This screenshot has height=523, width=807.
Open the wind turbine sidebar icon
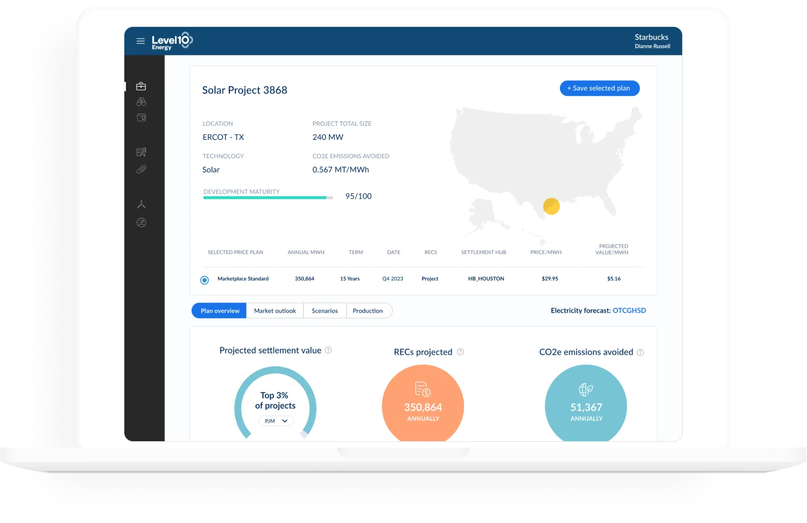(x=142, y=204)
